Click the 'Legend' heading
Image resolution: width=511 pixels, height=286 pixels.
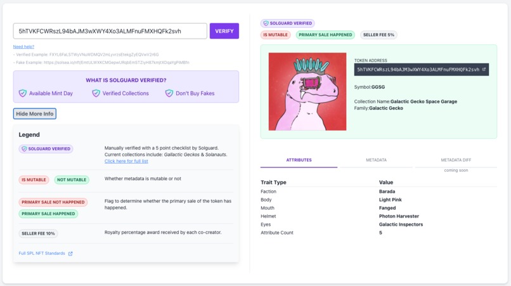coord(29,134)
